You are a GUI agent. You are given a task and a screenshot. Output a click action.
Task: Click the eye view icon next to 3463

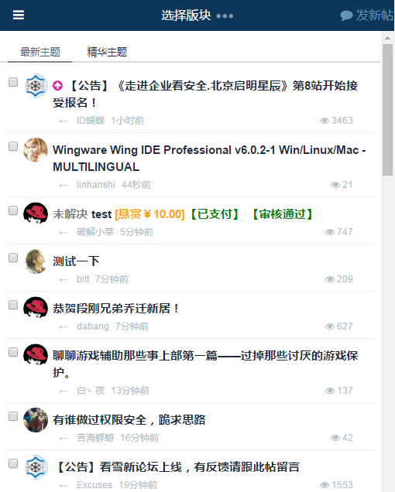[325, 121]
